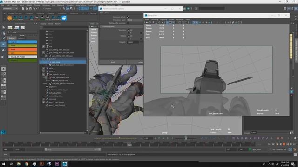This screenshot has width=298, height=167.
Task: Toggle the Maintain offset checkbox
Action: 128,17
